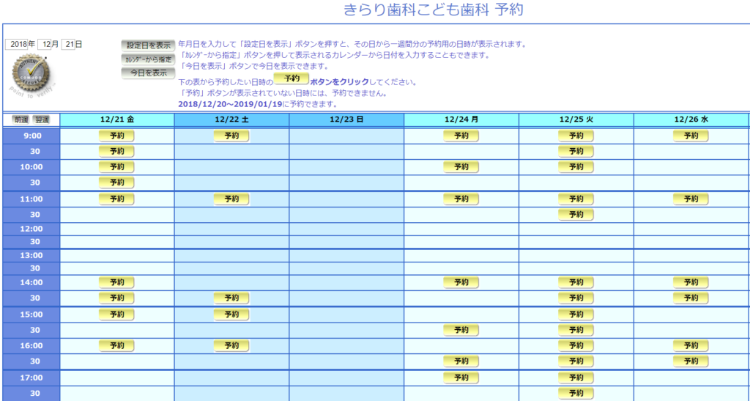Reserve 12/22 at 11:00
The height and width of the screenshot is (401, 750).
pos(231,199)
